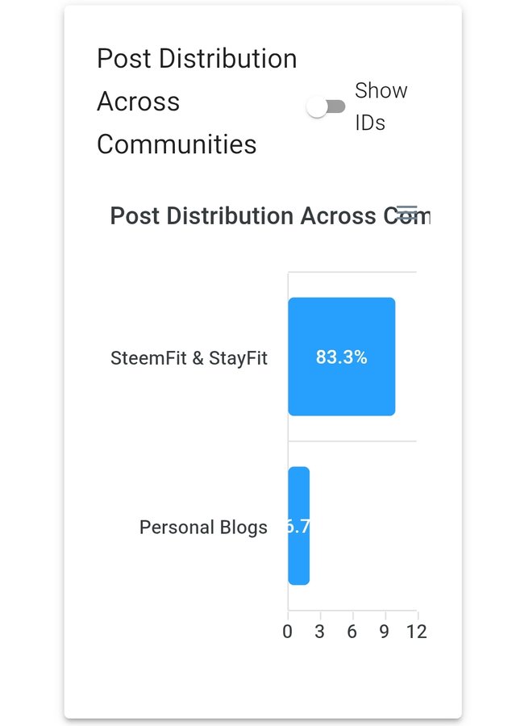Click the Show IDs label text
The image size is (516, 726).
tap(381, 106)
